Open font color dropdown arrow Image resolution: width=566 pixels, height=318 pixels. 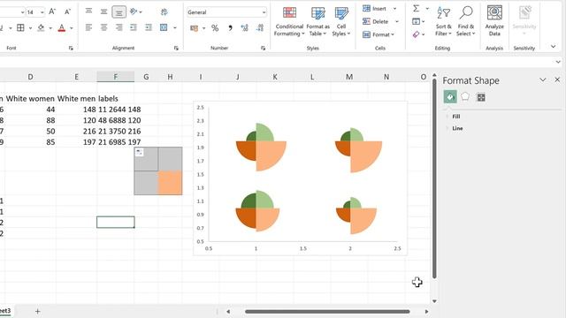(x=72, y=28)
